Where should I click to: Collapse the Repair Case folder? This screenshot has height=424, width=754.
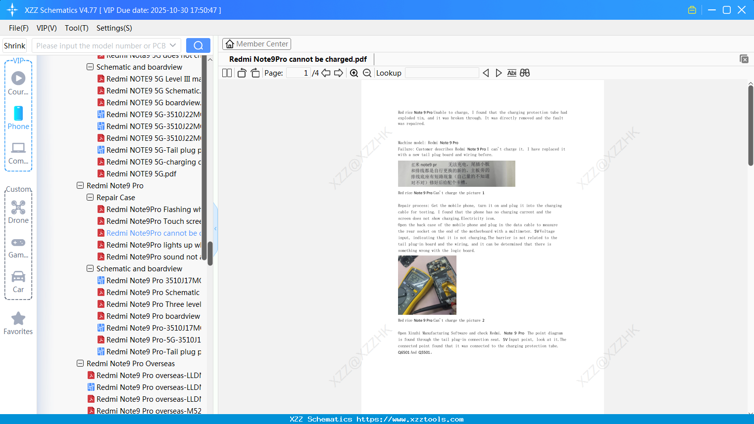pyautogui.click(x=90, y=197)
